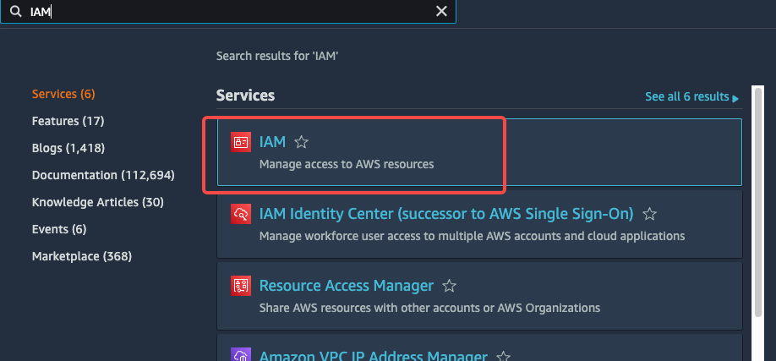
Task: Select the Marketplace (368) category
Action: point(82,256)
